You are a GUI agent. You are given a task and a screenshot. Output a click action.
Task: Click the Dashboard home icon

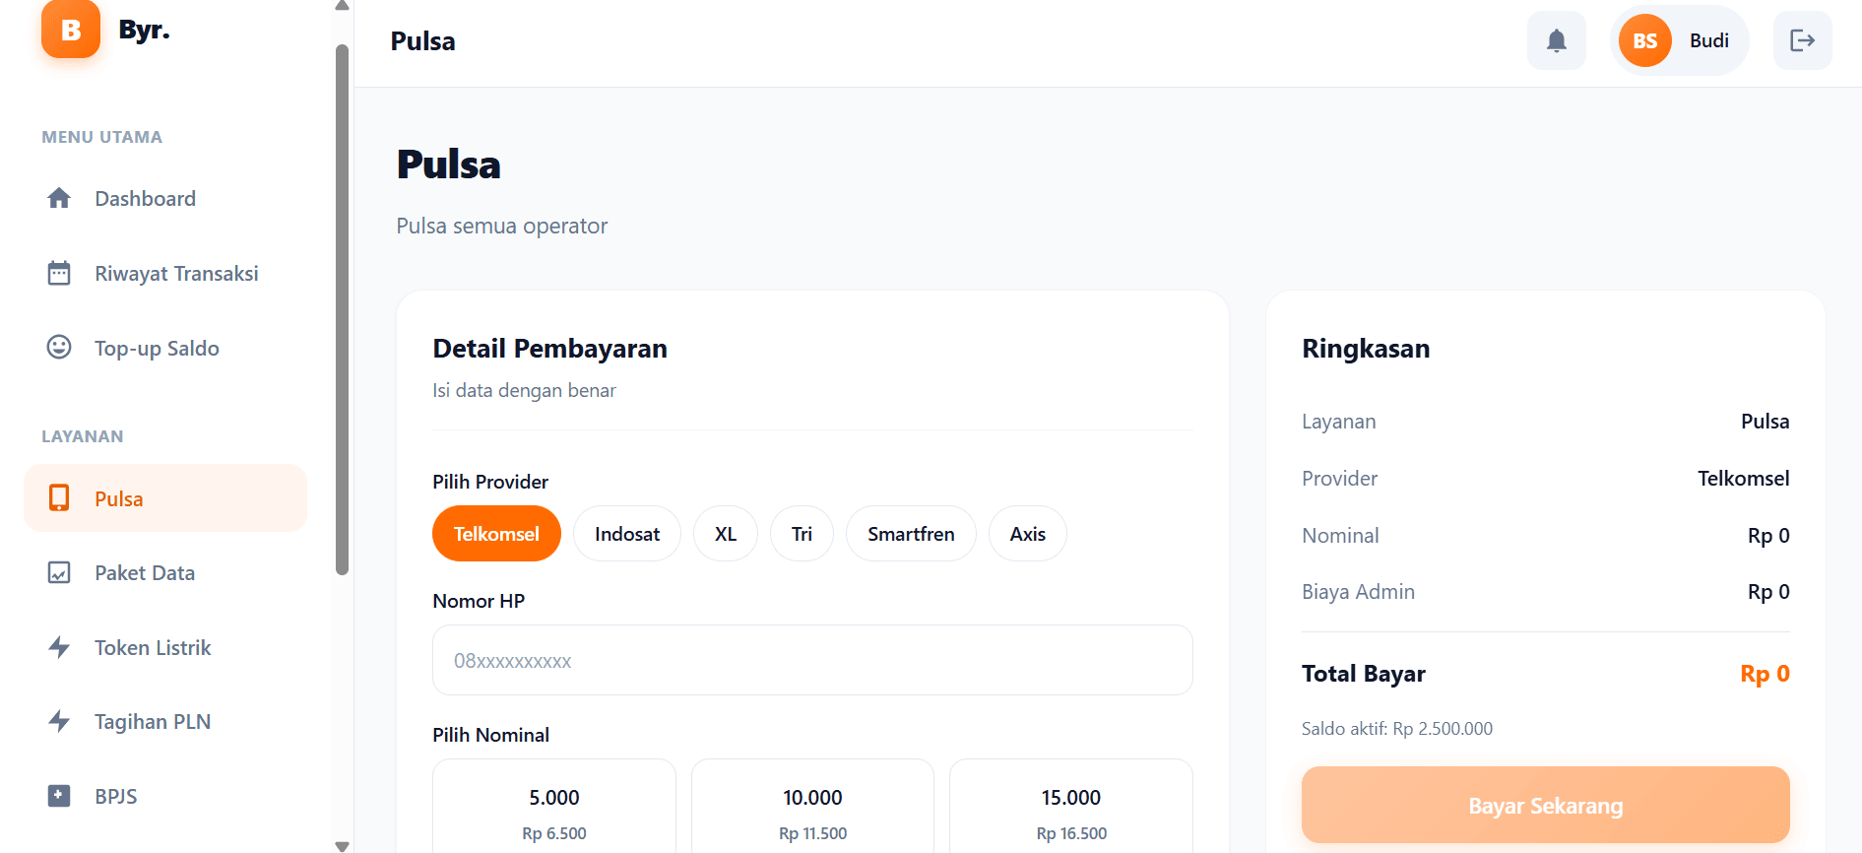pyautogui.click(x=59, y=198)
